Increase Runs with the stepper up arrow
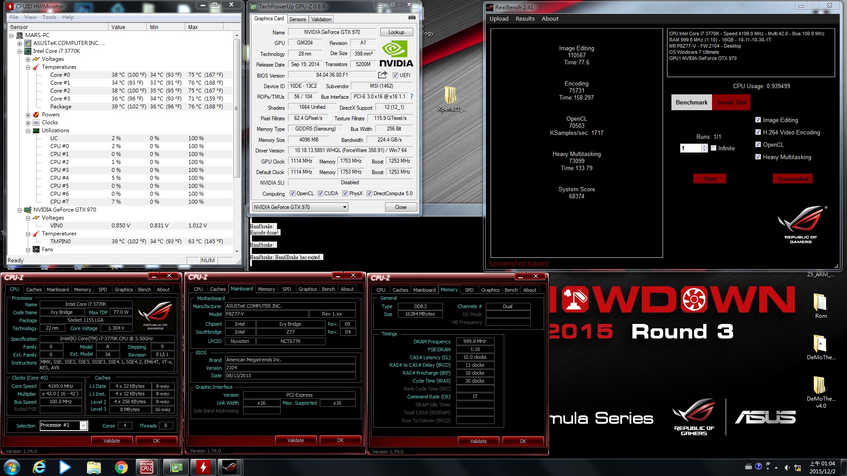 pyautogui.click(x=705, y=146)
